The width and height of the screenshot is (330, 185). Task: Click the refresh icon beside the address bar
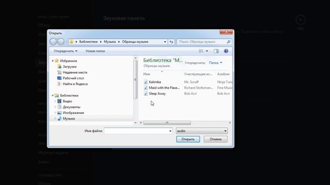pos(171,42)
